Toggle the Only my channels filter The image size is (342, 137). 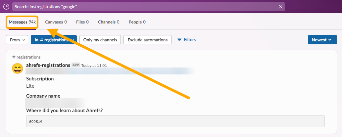coord(100,40)
